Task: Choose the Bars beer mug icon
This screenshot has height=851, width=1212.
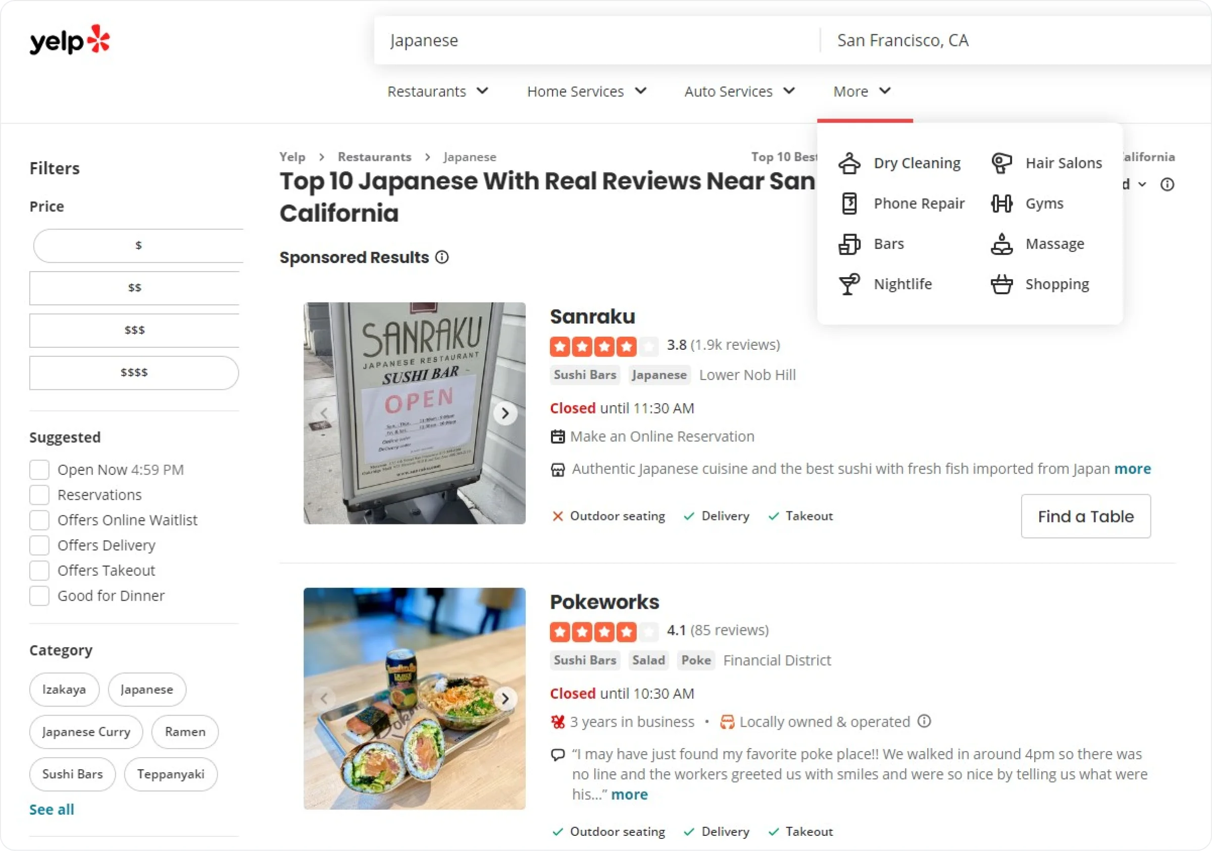Action: (x=849, y=244)
